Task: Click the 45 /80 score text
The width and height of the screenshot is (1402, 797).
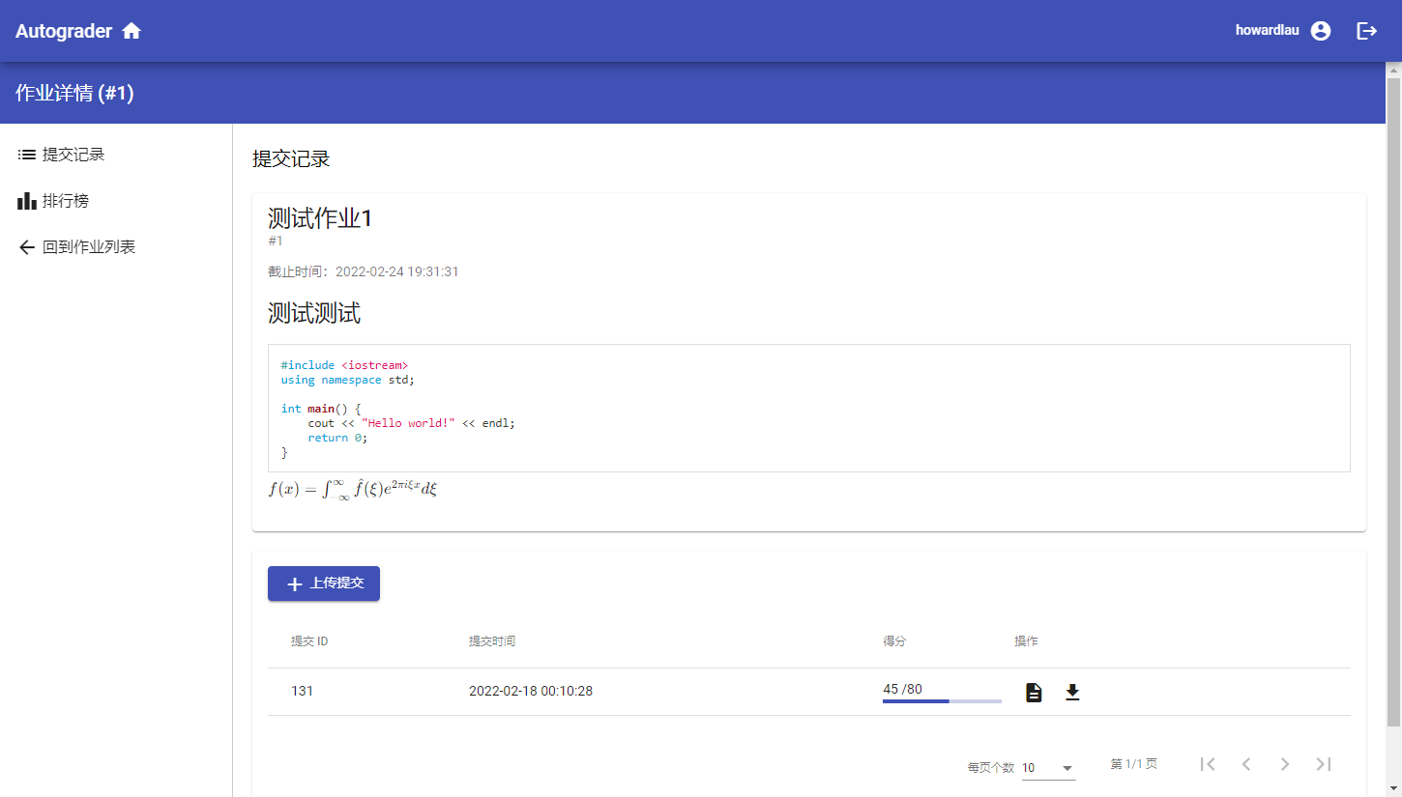Action: coord(902,689)
